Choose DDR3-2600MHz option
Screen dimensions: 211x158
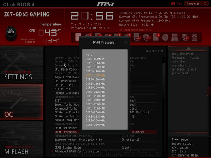pos(95,104)
